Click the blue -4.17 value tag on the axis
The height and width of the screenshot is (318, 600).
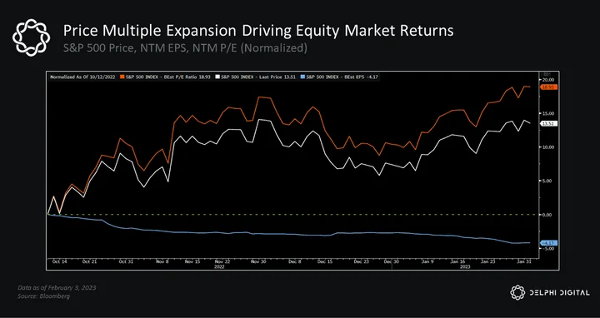548,243
